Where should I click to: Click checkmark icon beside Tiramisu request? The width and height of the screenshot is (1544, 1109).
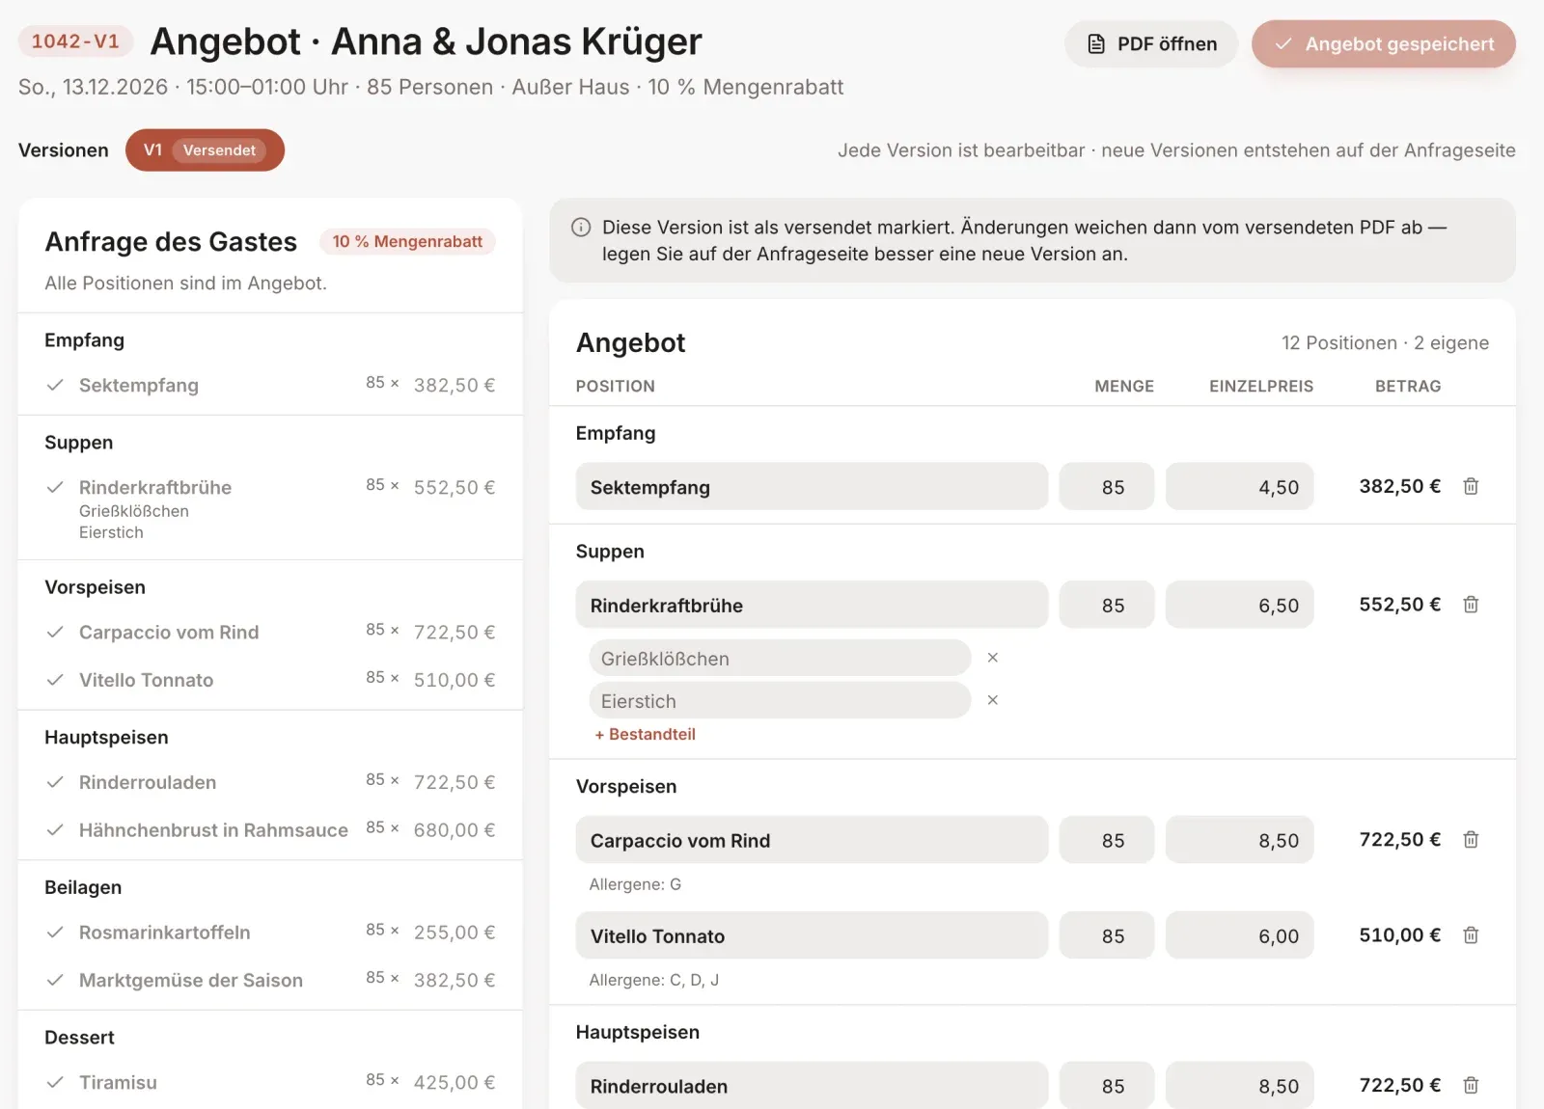pyautogui.click(x=56, y=1082)
